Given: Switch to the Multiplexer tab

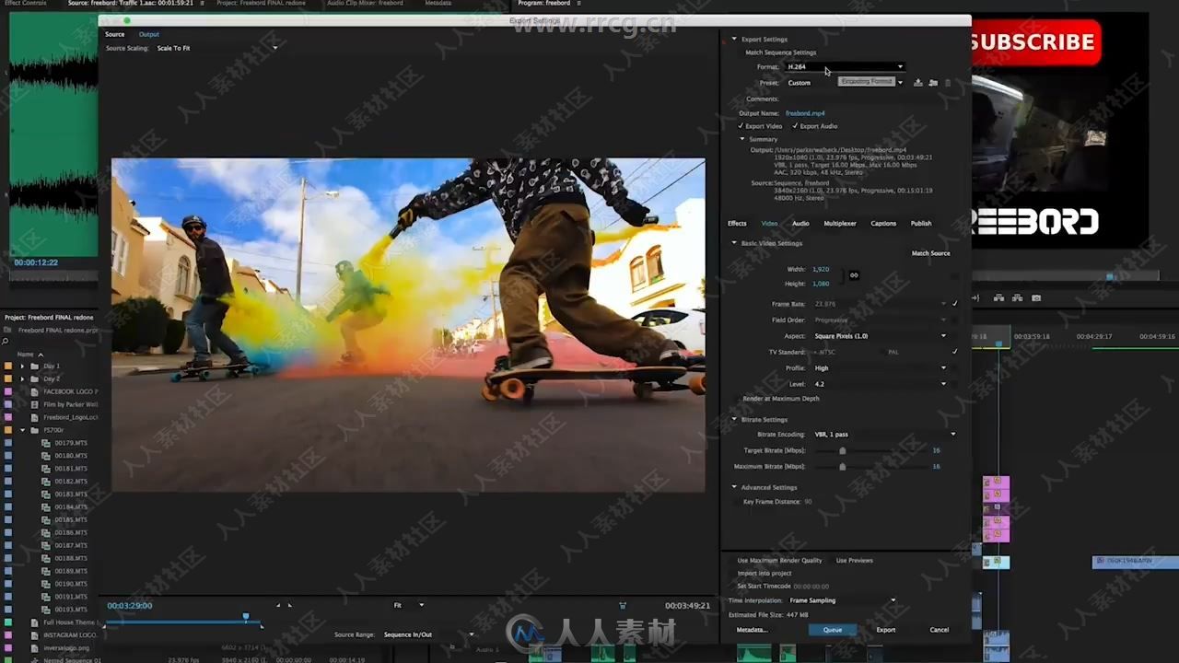Looking at the screenshot, I should [x=840, y=224].
